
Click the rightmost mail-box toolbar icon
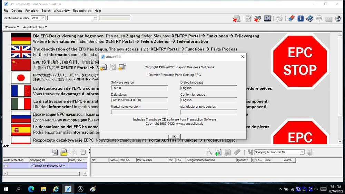pos(338,19)
